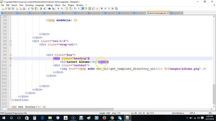The width and height of the screenshot is (216, 121).
Task: Cut selection with the scissors icon
Action: coord(28,8)
